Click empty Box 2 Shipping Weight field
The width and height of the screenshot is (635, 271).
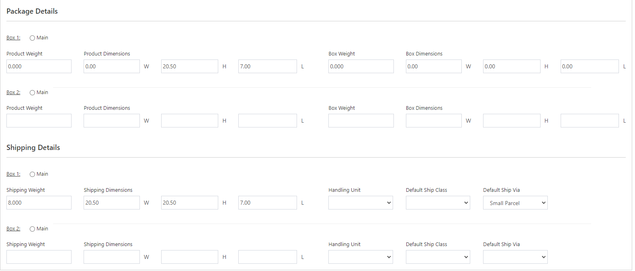[x=39, y=257]
